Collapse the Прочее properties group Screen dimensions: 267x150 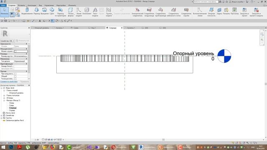pos(26,71)
